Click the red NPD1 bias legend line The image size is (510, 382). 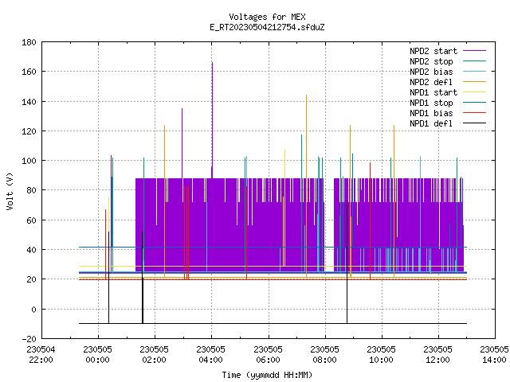click(474, 113)
